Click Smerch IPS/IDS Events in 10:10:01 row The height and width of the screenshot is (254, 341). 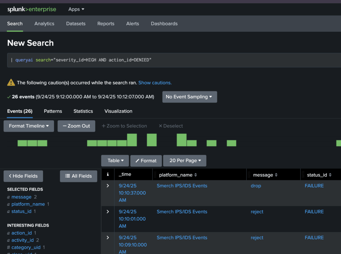click(x=182, y=212)
